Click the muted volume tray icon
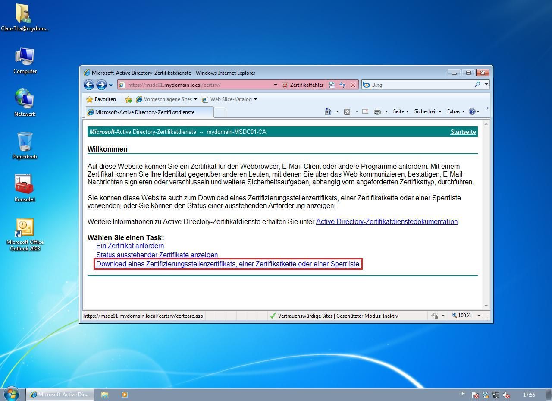The image size is (552, 401). pyautogui.click(x=507, y=395)
